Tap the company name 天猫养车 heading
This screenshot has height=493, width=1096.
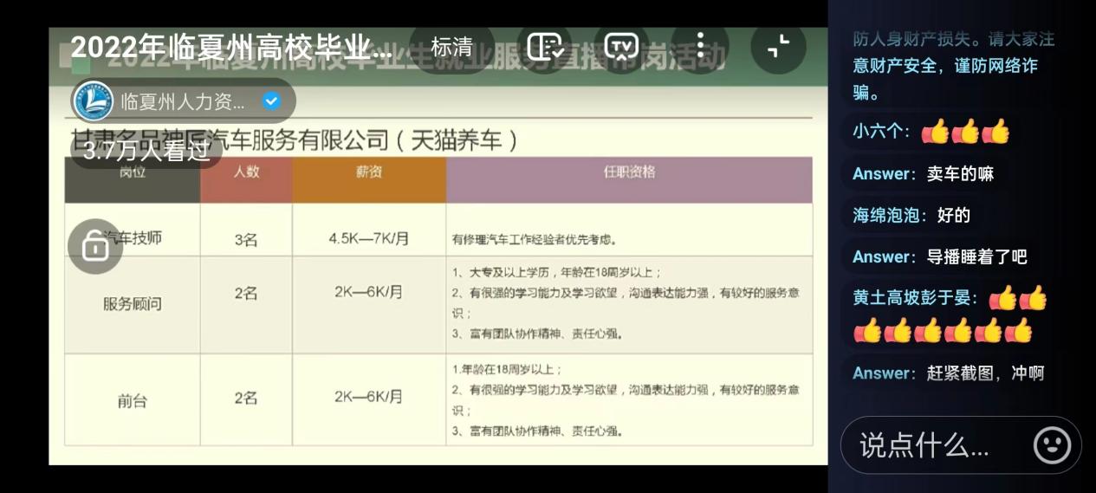point(295,139)
